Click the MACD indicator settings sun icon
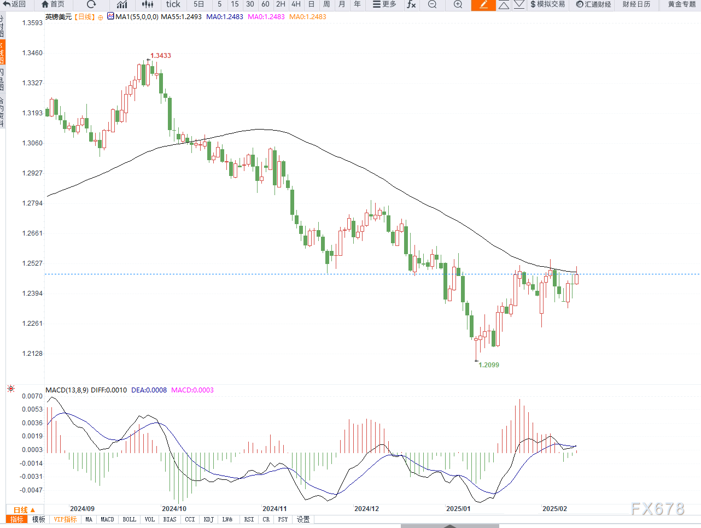701x528 pixels. pyautogui.click(x=11, y=389)
